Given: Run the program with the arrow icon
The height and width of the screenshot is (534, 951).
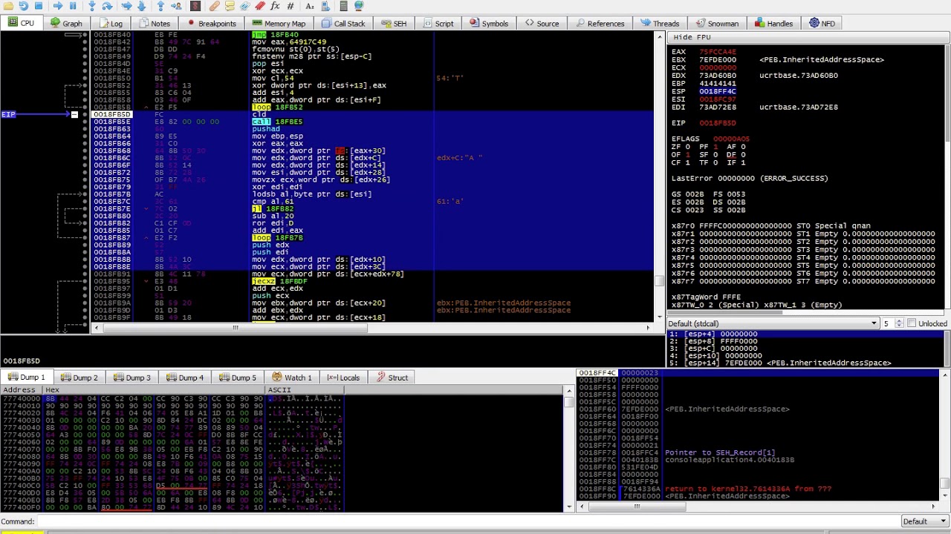Looking at the screenshot, I should pyautogui.click(x=58, y=6).
